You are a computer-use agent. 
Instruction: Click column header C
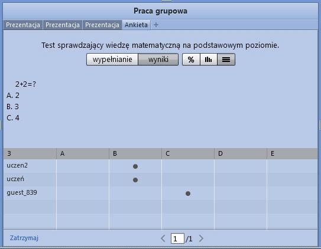pos(188,153)
